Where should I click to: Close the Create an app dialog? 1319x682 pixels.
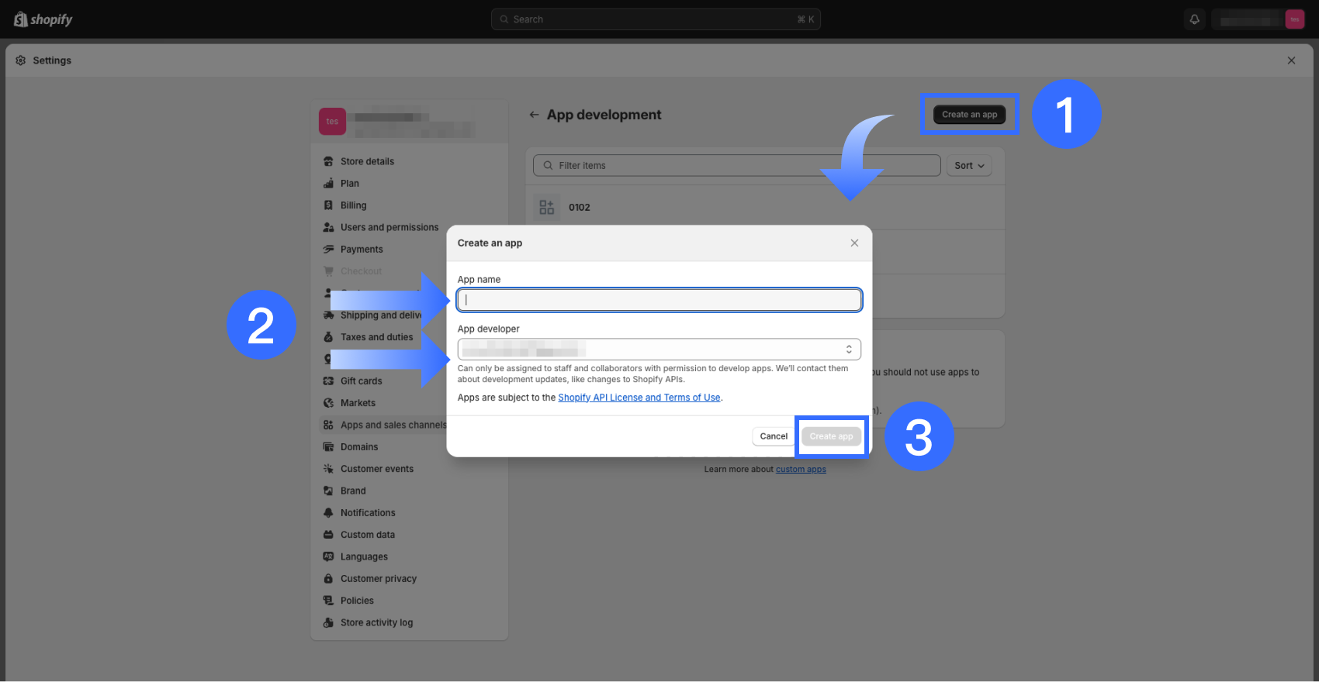click(x=854, y=243)
